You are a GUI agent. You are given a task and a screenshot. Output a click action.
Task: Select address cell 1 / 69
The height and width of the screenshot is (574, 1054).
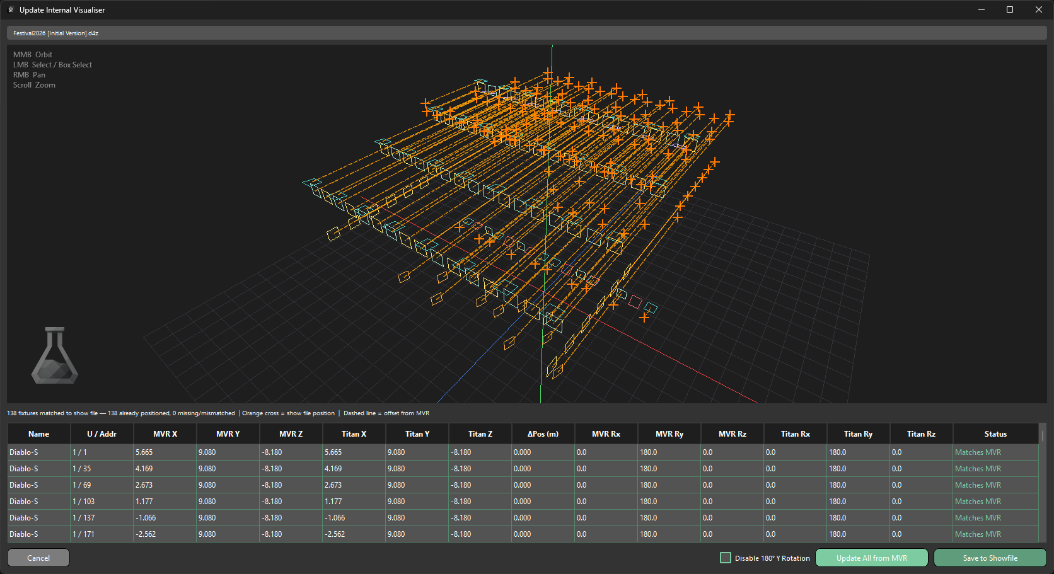coord(101,485)
